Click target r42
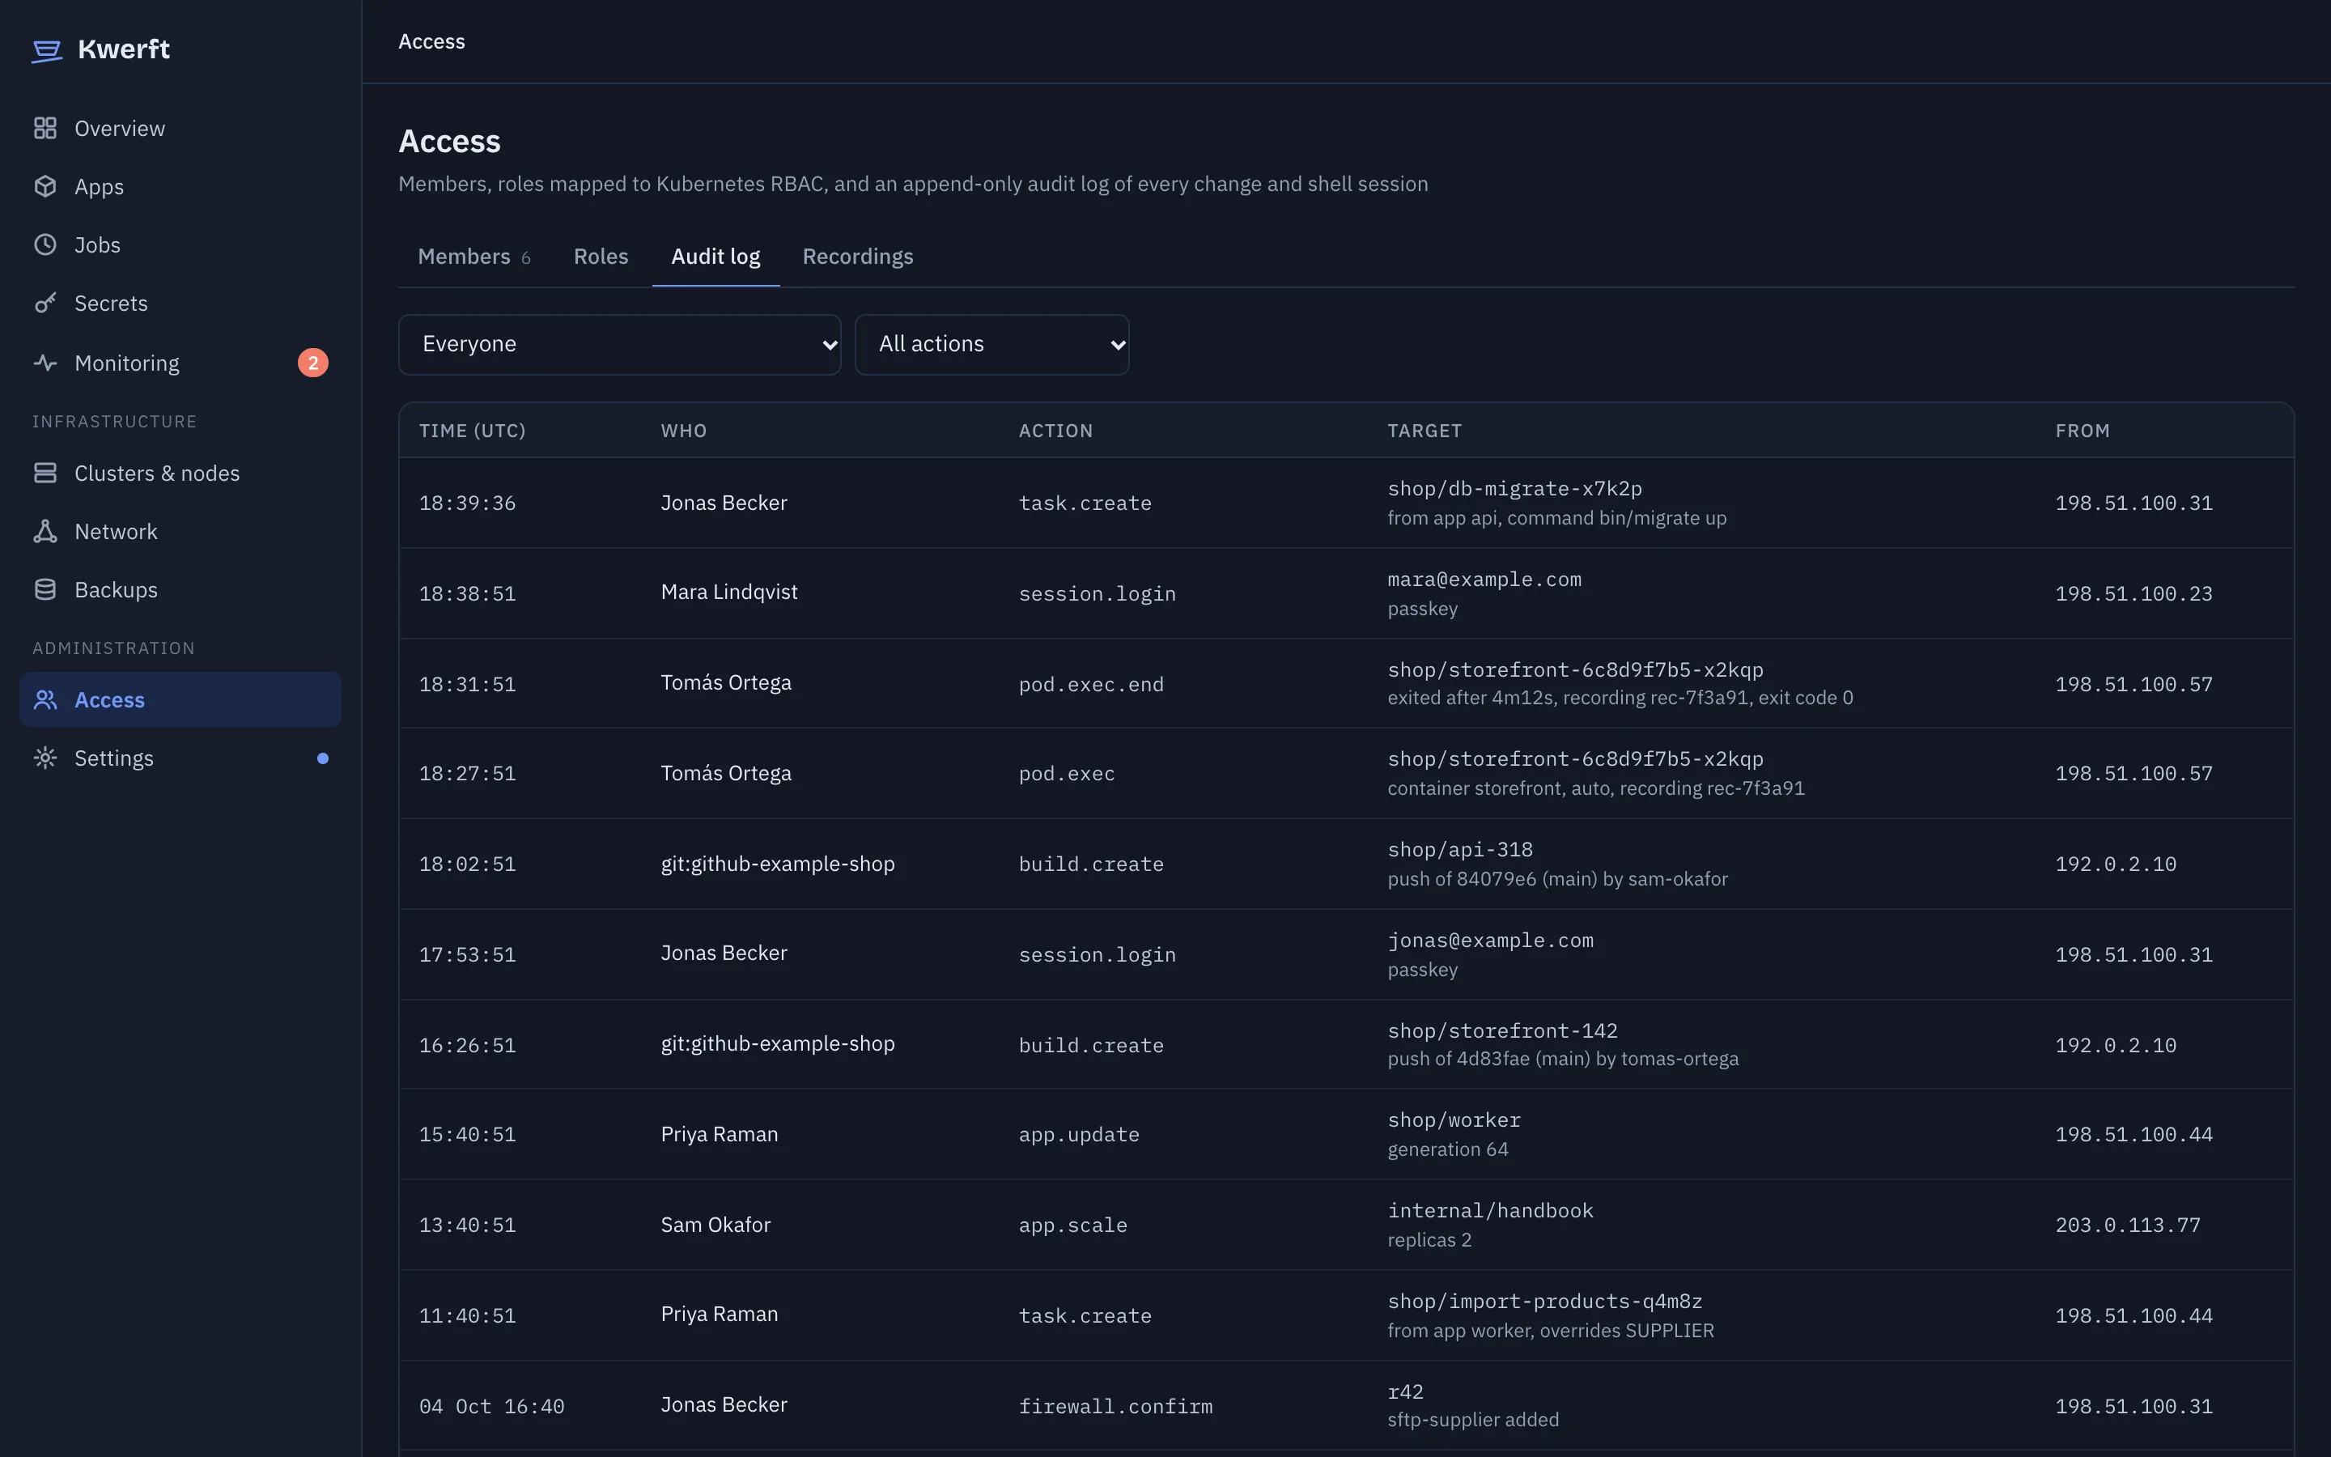This screenshot has width=2331, height=1457. point(1405,1392)
